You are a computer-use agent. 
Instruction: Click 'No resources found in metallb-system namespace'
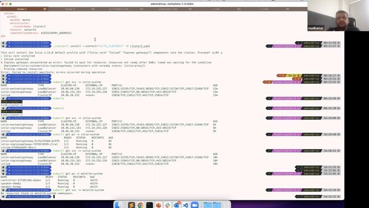click(37, 194)
